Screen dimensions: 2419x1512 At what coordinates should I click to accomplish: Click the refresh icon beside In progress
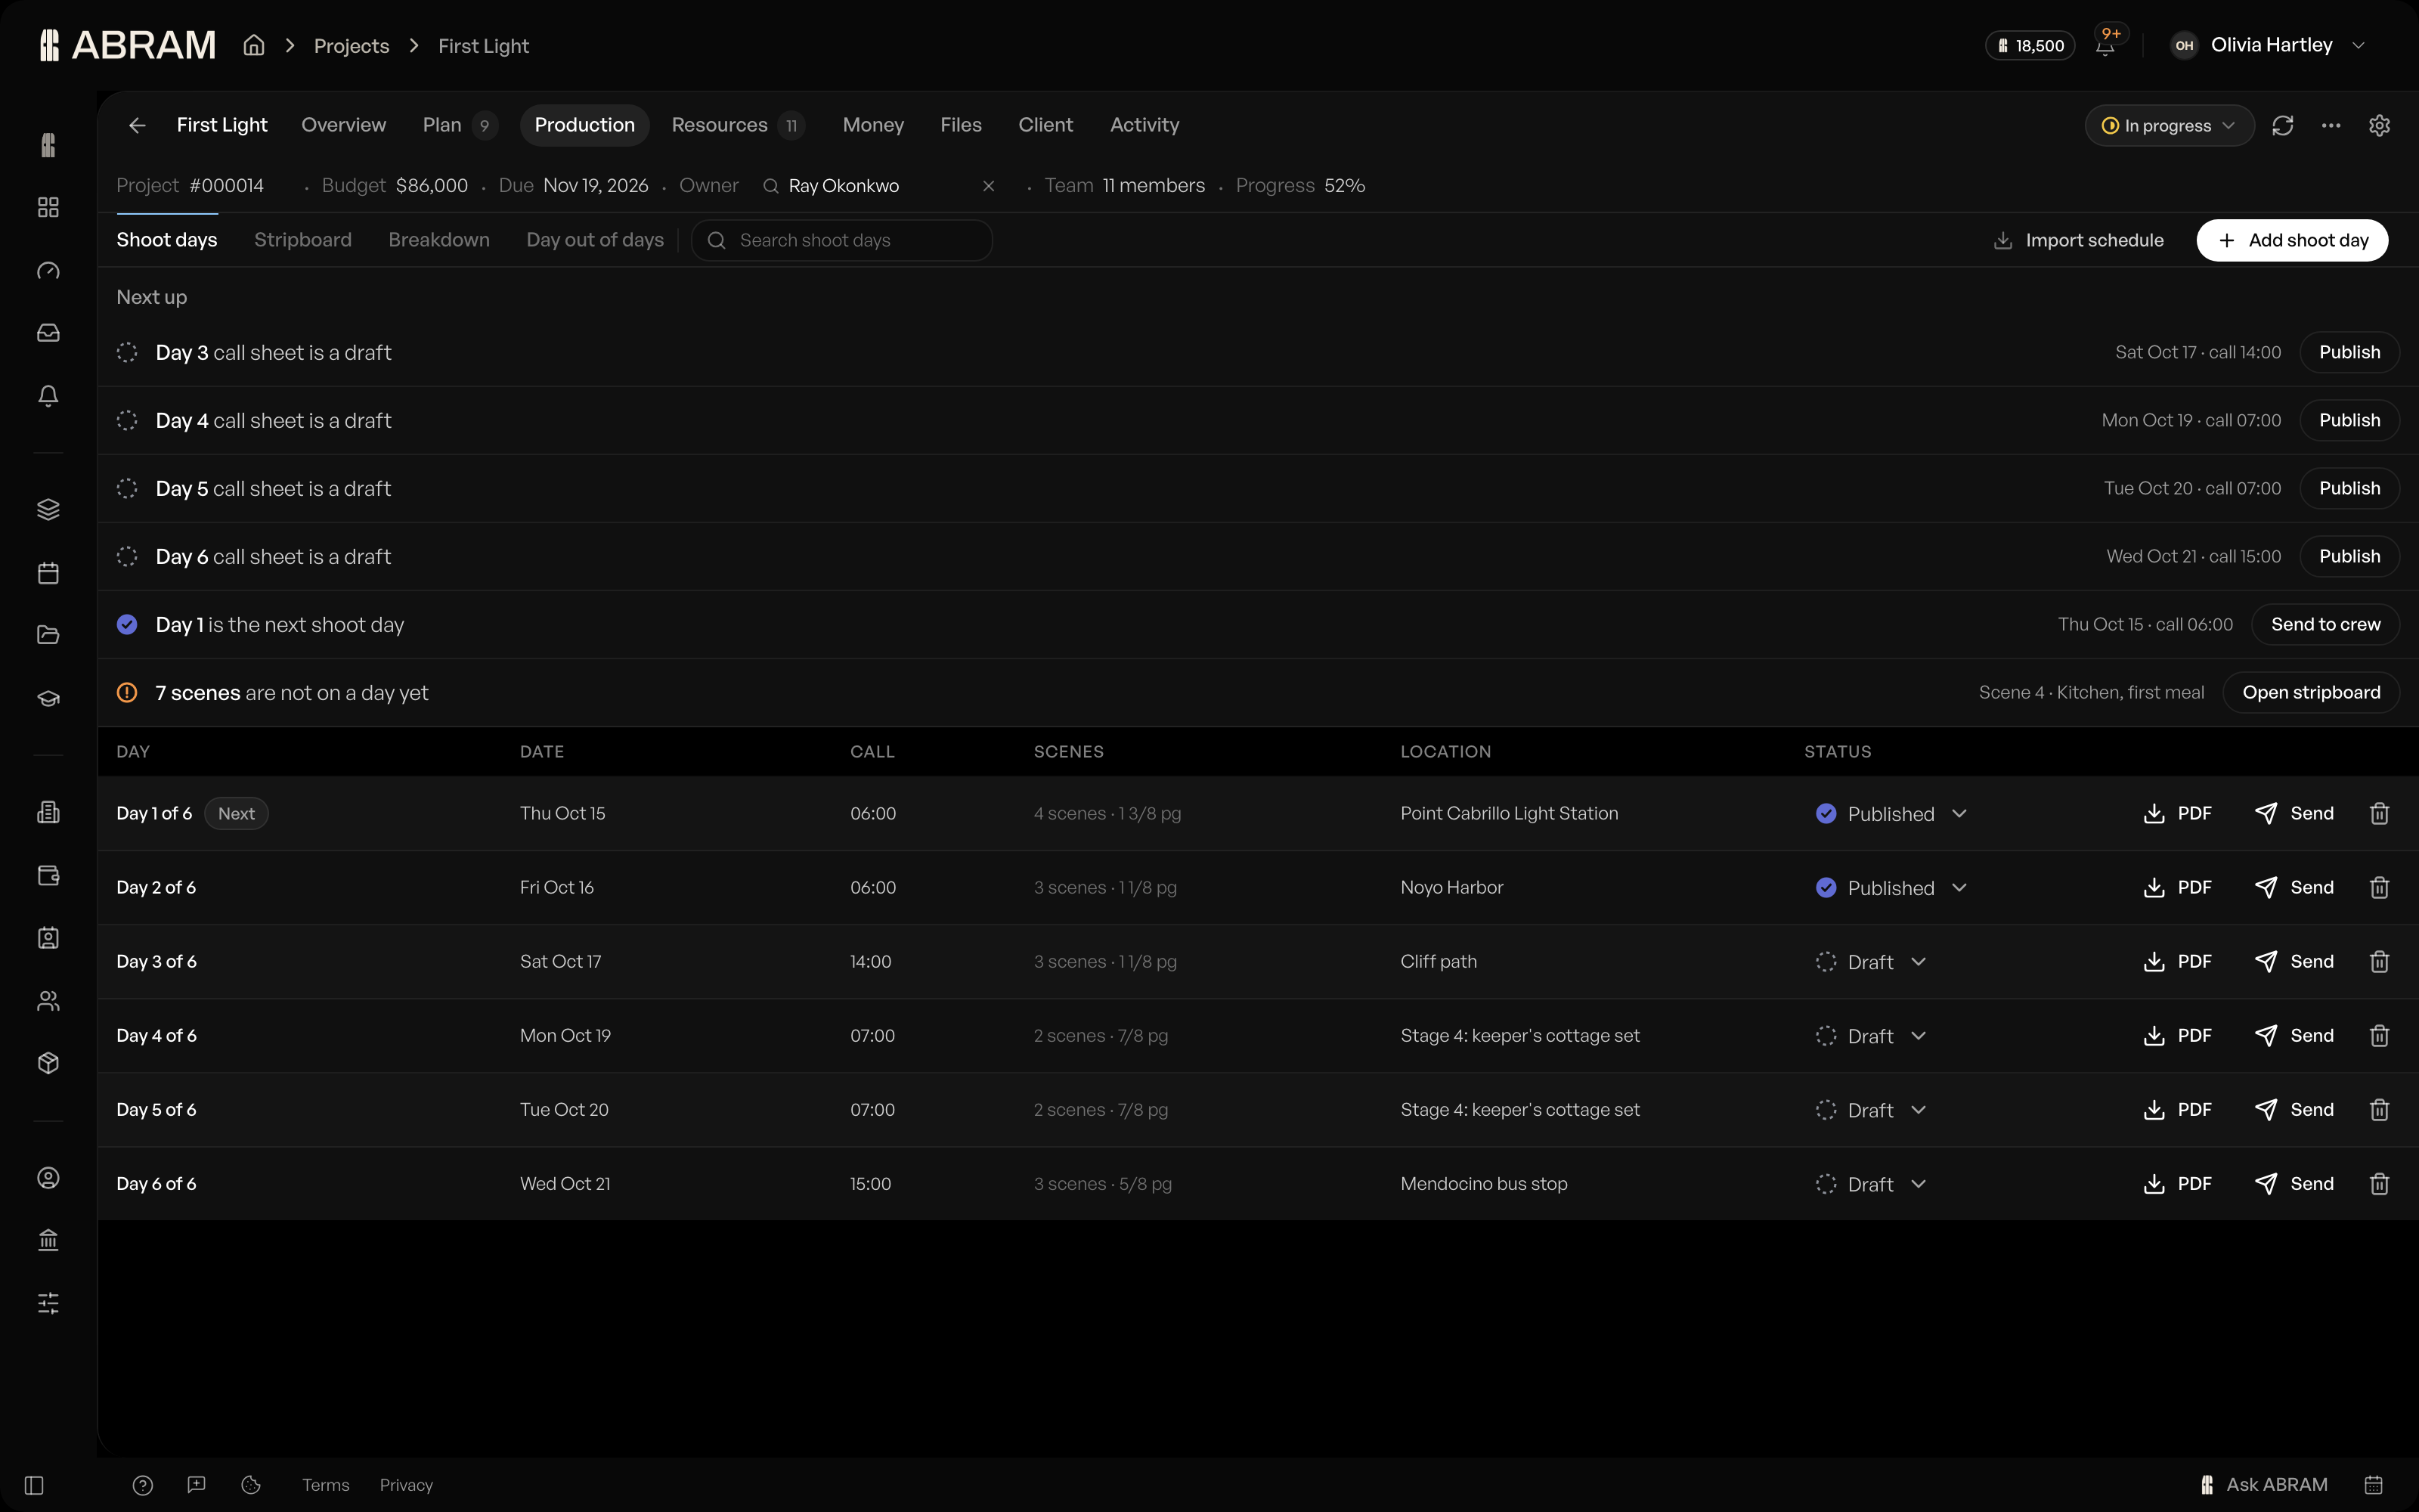point(2282,125)
